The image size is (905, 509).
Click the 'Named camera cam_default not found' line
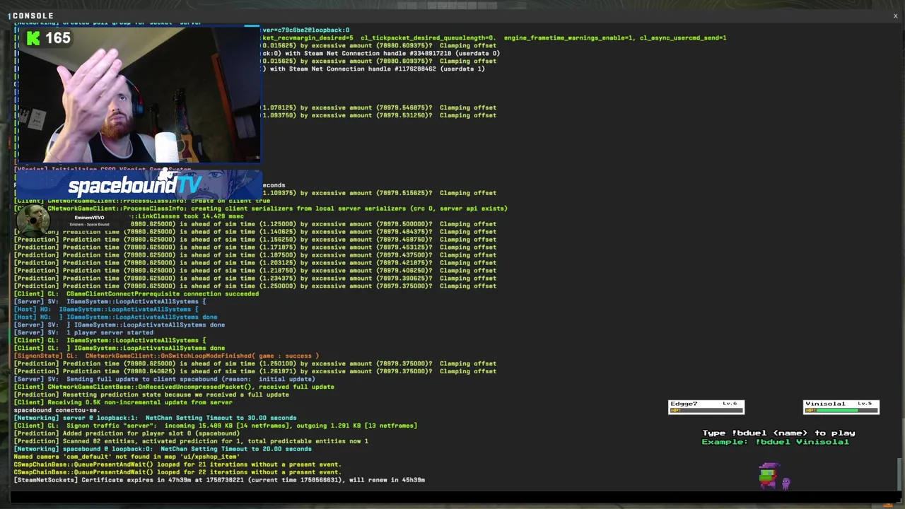(x=127, y=457)
